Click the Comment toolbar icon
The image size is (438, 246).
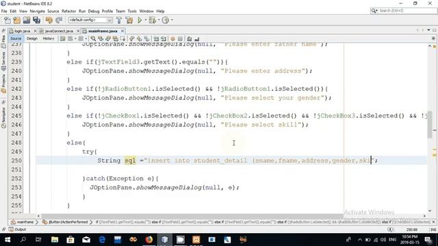point(190,39)
